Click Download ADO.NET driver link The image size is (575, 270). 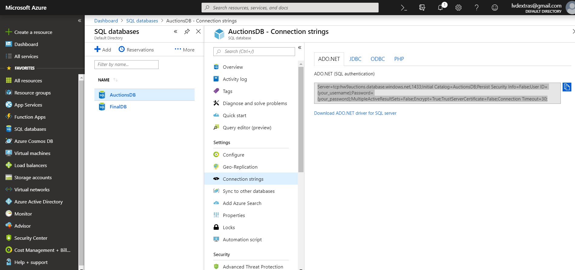[x=355, y=113]
